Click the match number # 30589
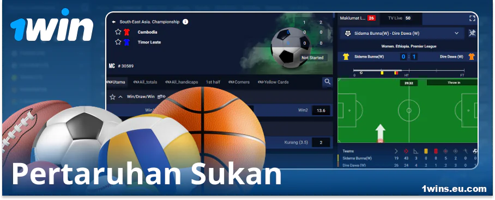The width and height of the screenshot is (495, 200). (x=125, y=66)
